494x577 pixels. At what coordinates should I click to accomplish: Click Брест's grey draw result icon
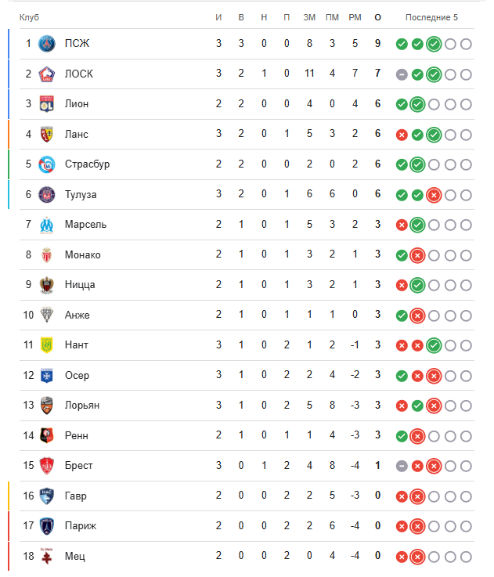402,466
